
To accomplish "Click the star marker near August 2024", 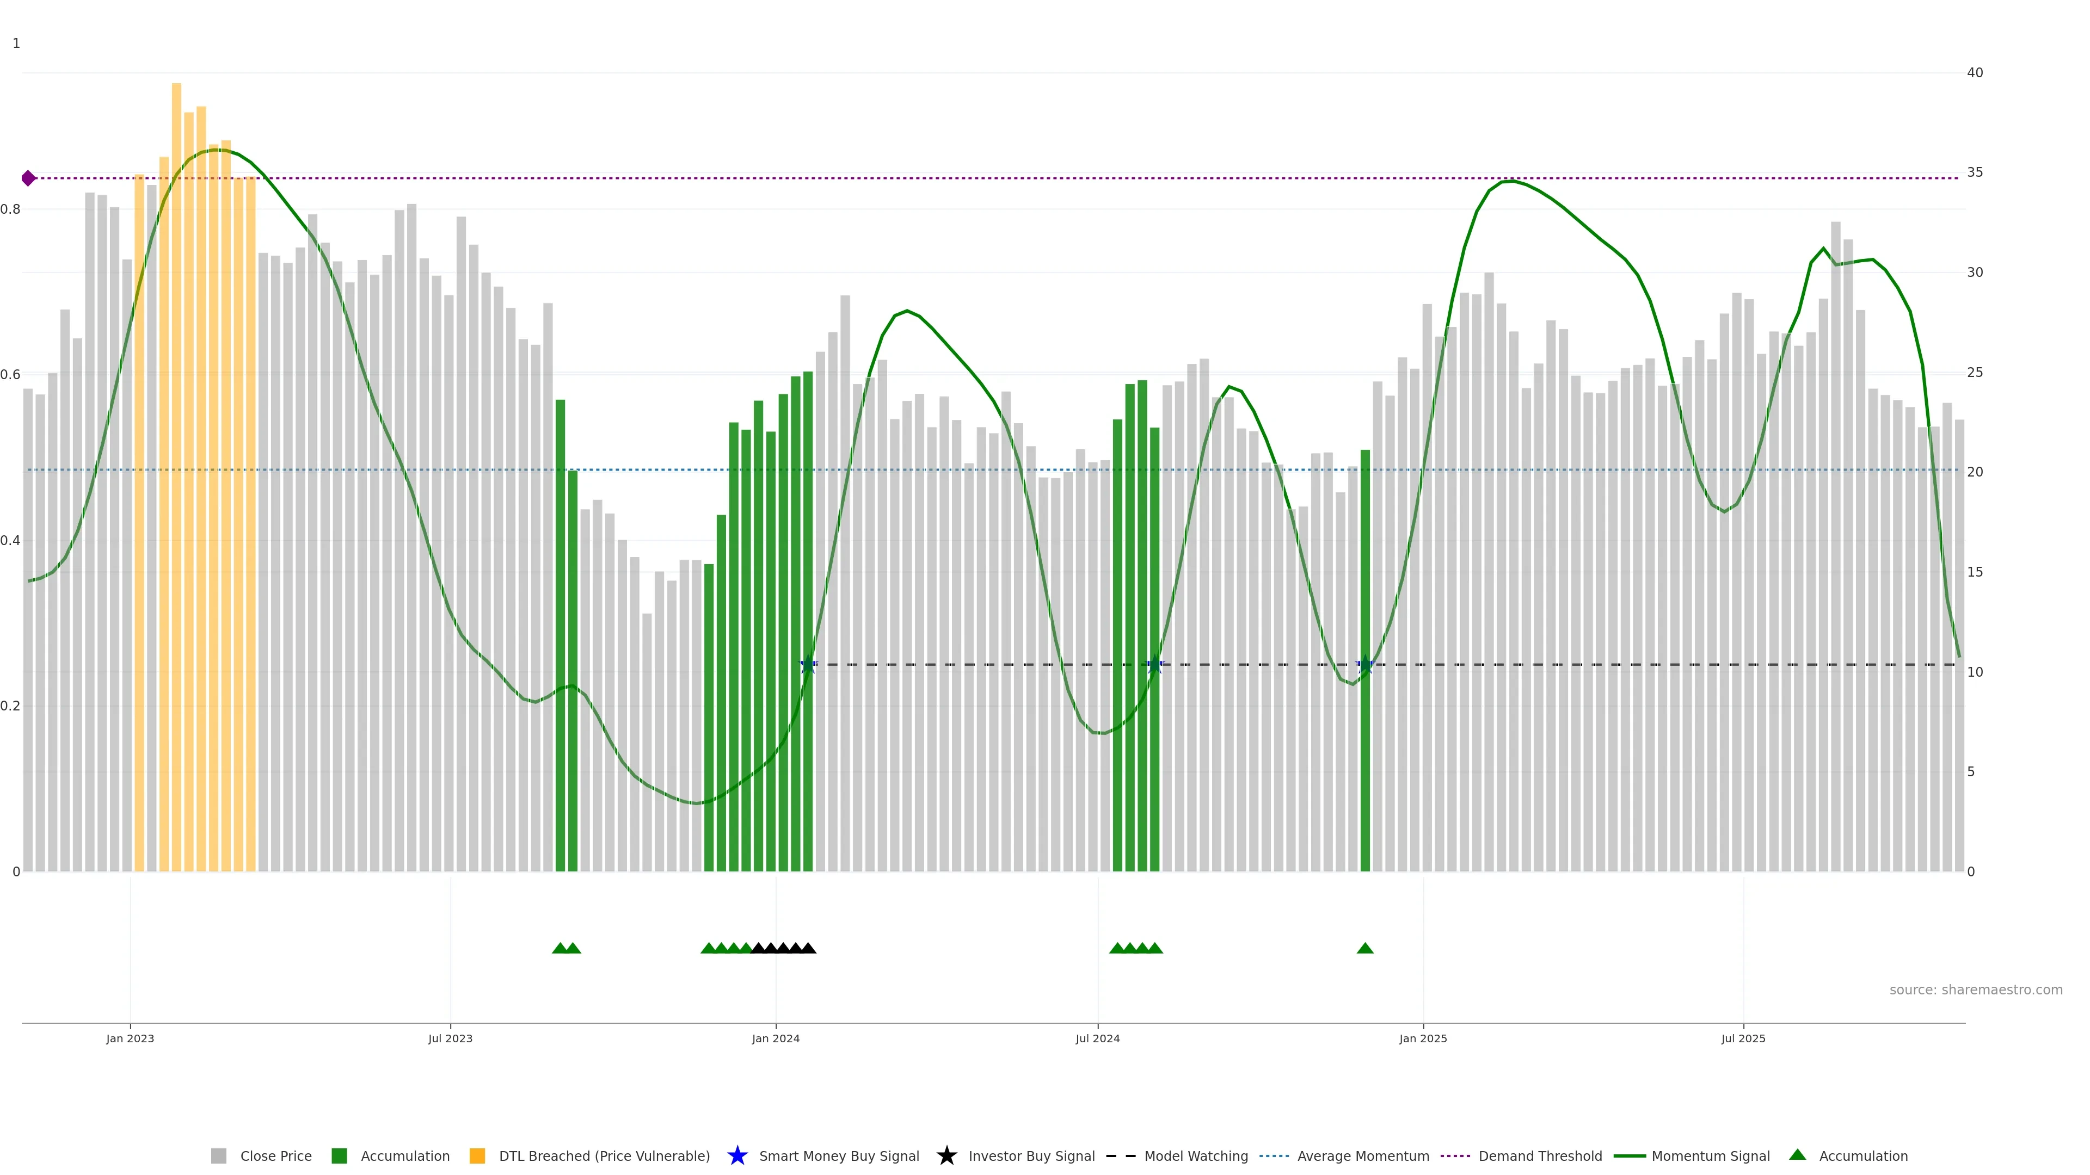I will 1154,665.
